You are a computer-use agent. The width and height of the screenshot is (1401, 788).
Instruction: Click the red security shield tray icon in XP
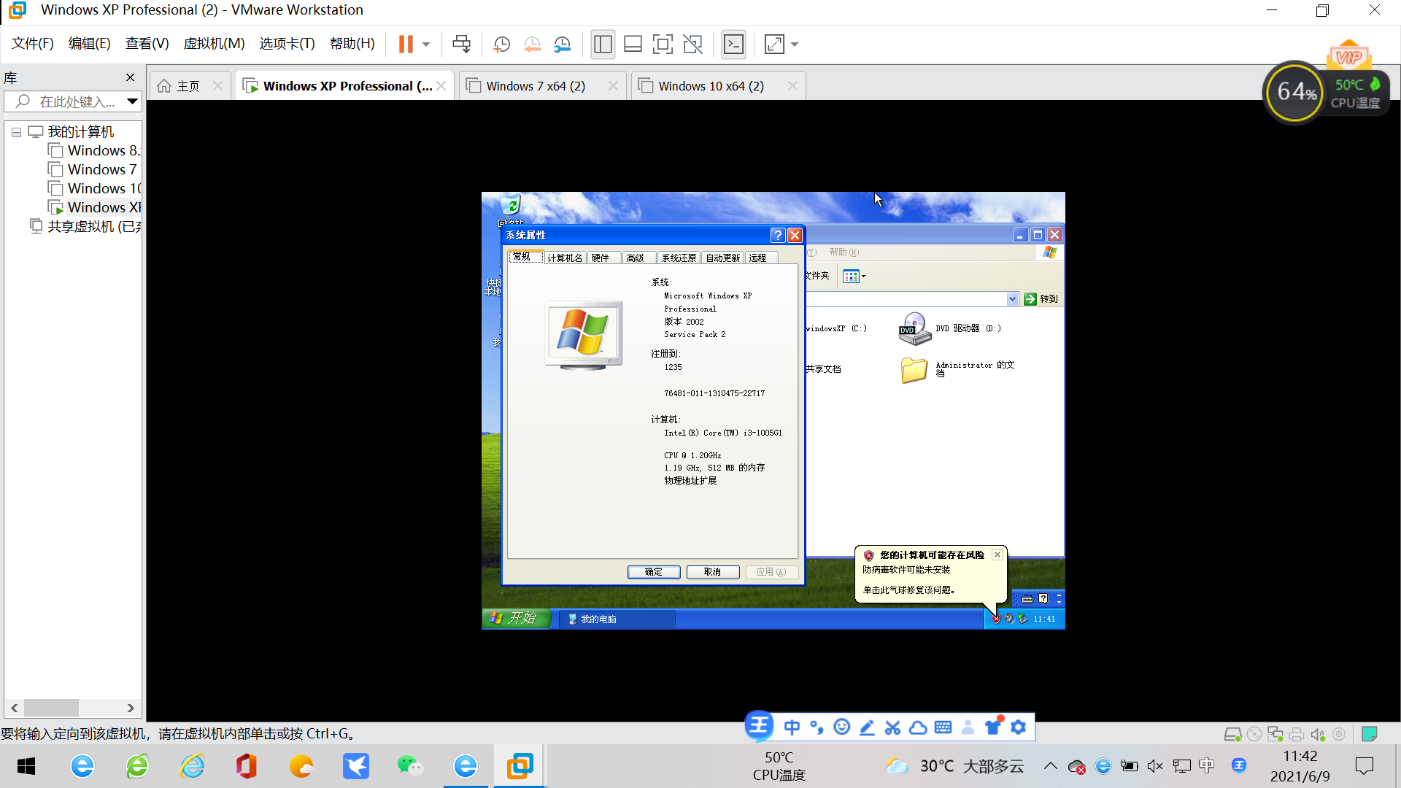996,619
